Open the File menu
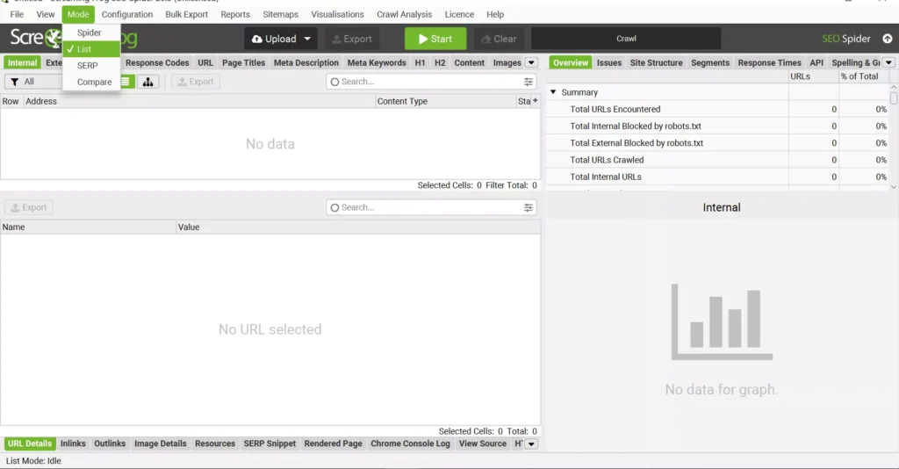The height and width of the screenshot is (469, 899). [x=17, y=14]
